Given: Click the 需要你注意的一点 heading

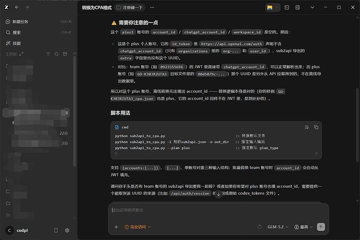Looking at the screenshot, I should [x=138, y=23].
